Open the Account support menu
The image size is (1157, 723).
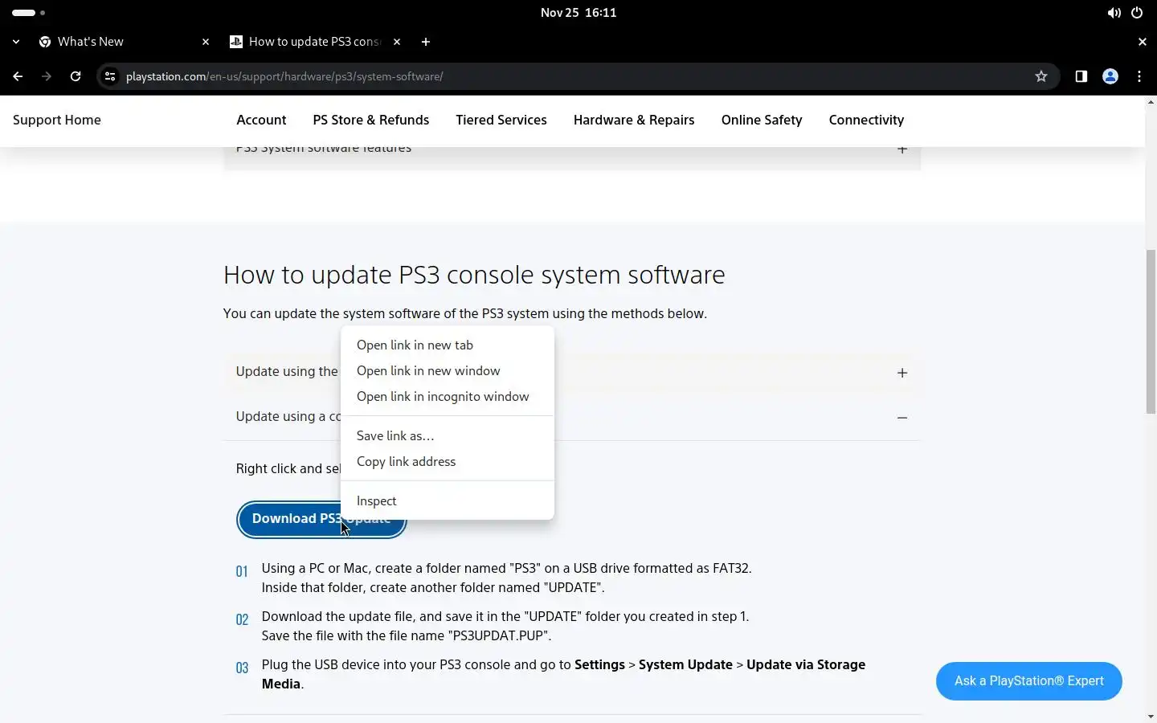tap(261, 120)
